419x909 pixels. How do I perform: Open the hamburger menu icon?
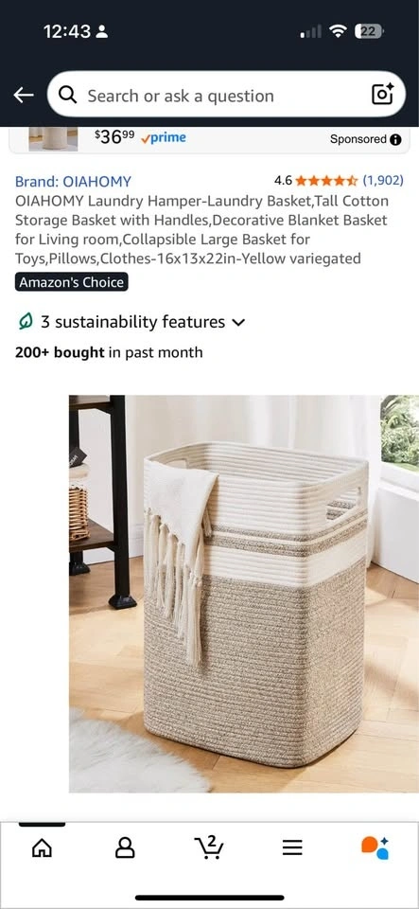point(292,848)
